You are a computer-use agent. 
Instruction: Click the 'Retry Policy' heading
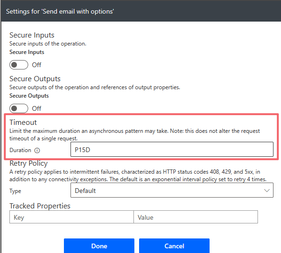coord(29,163)
